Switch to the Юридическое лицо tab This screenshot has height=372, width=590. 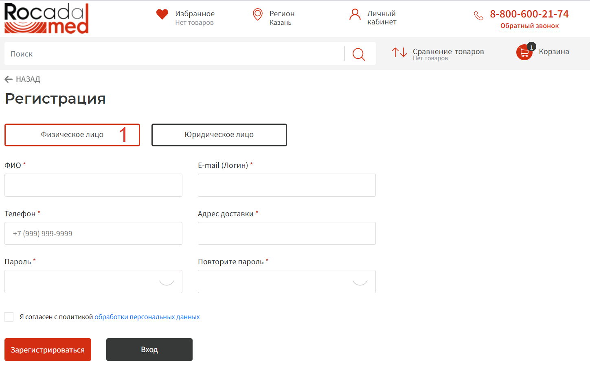(219, 135)
